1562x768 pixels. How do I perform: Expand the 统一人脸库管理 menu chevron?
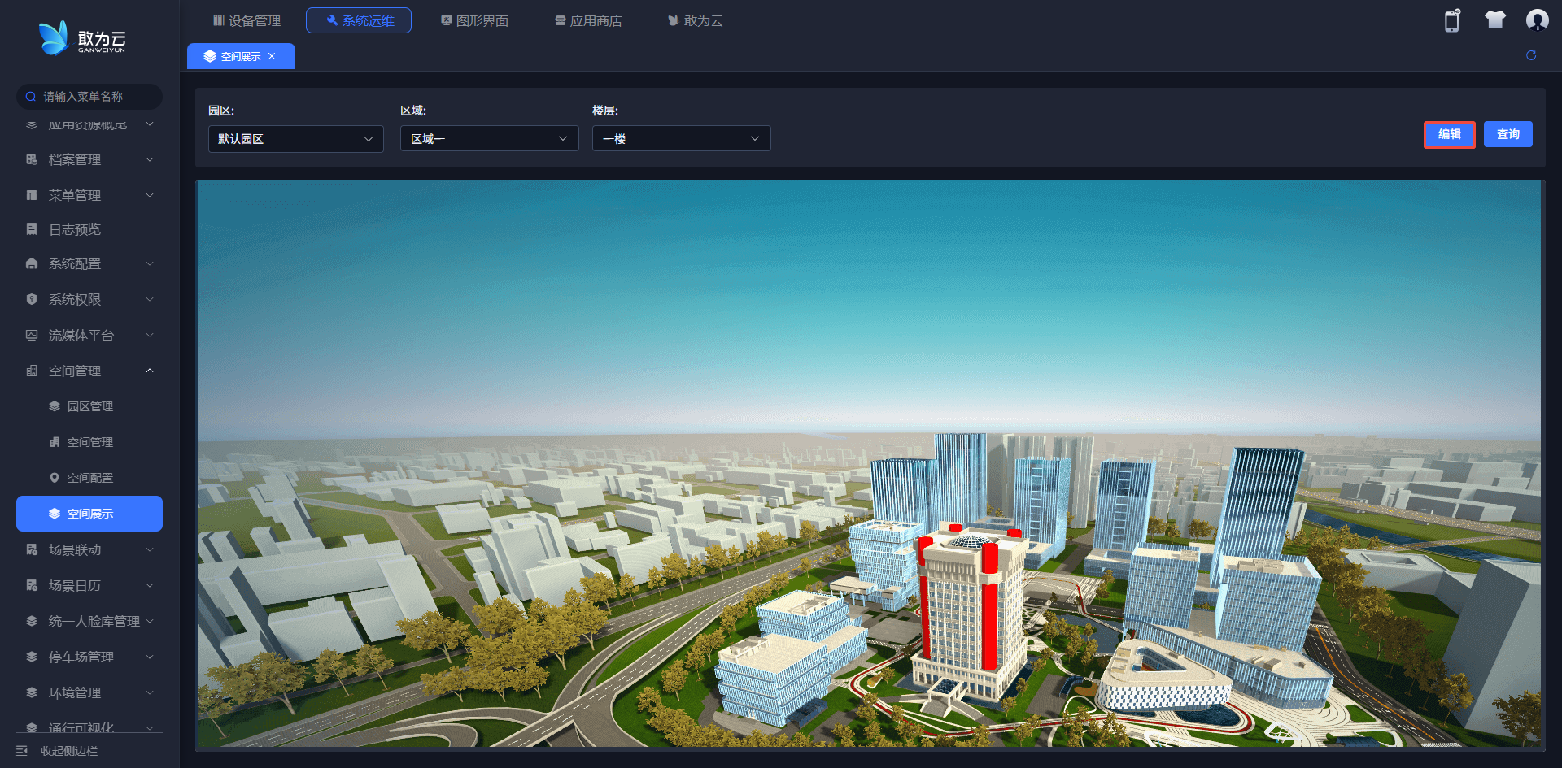point(150,621)
